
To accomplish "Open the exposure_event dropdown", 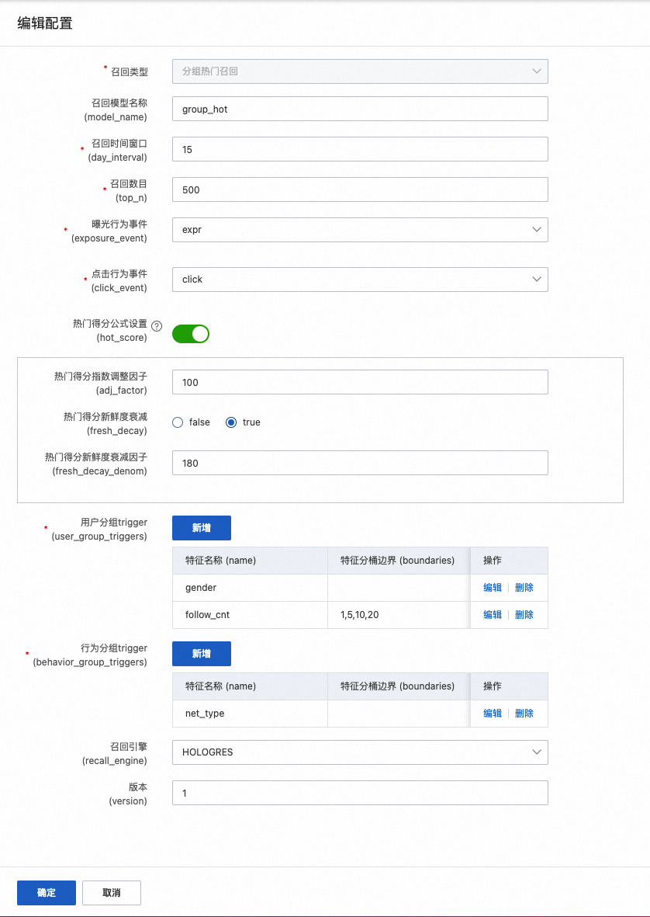I will (360, 230).
